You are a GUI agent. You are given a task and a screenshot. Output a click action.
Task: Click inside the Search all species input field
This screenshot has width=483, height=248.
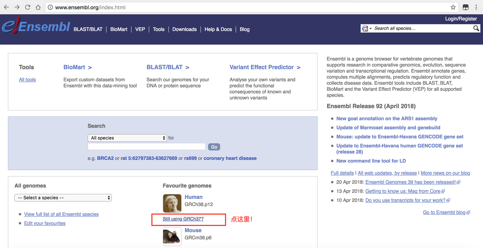419,28
